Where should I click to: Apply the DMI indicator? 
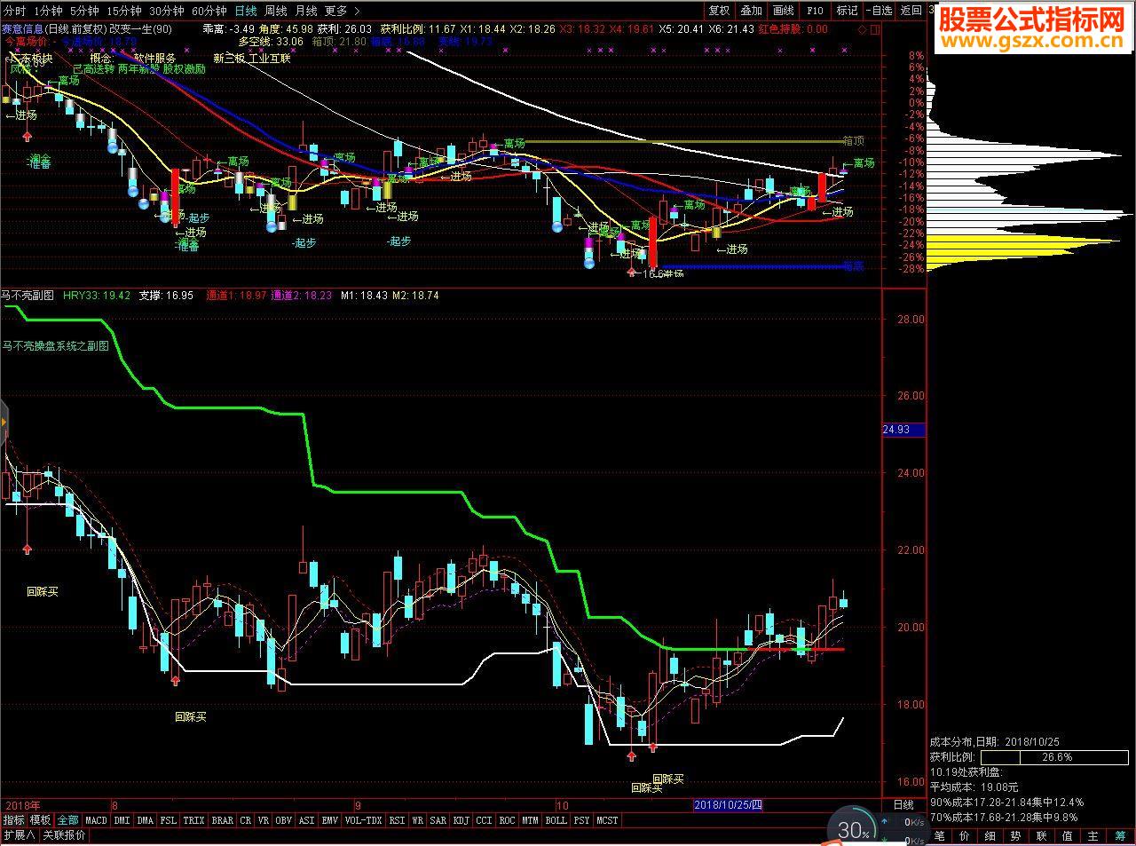(122, 820)
